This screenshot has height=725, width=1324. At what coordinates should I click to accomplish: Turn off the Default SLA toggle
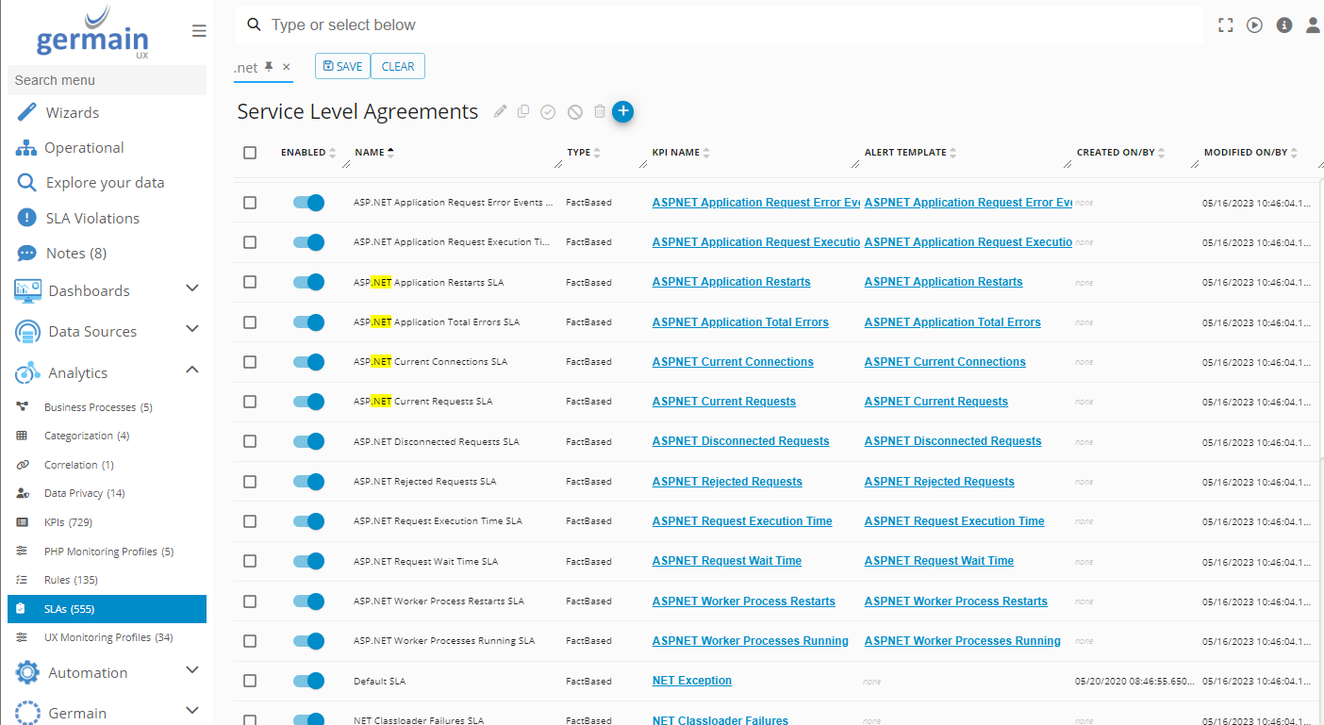point(308,681)
